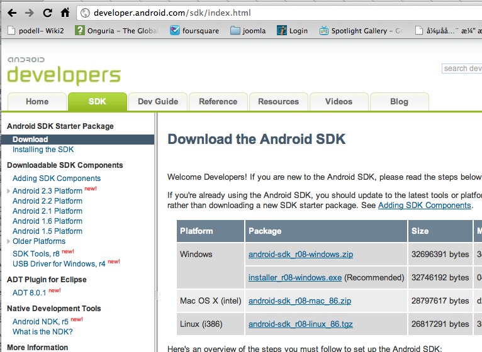Image resolution: width=482 pixels, height=352 pixels.
Task: Open the Dev Guide tab
Action: tap(158, 102)
